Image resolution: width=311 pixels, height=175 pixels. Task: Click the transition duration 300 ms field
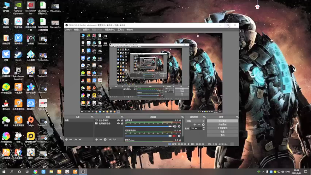pos(196,129)
